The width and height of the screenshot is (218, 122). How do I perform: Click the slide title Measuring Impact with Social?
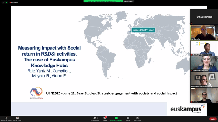point(49,48)
